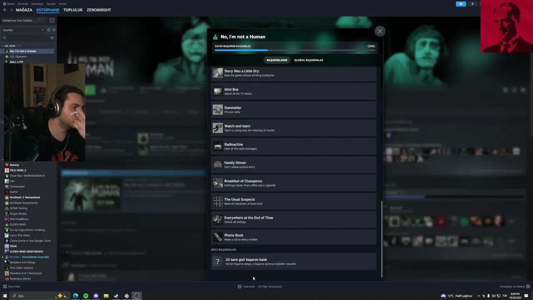533x300 pixels.
Task: Click the achievements list scrollbar
Action: coord(381,240)
